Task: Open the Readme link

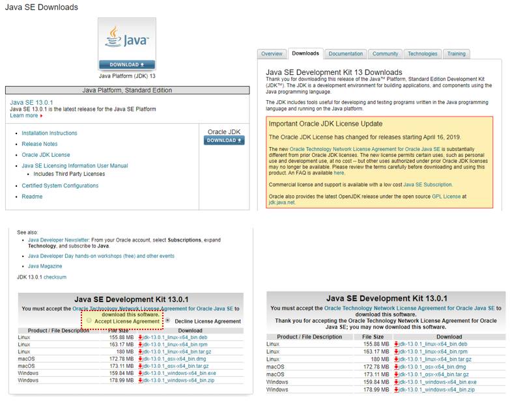Action: (x=32, y=197)
